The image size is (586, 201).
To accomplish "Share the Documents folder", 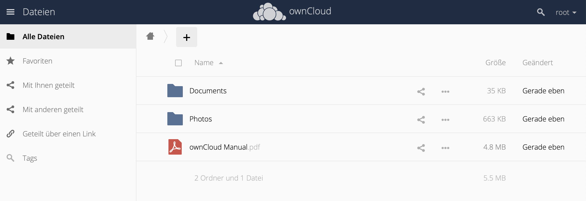I will 421,91.
